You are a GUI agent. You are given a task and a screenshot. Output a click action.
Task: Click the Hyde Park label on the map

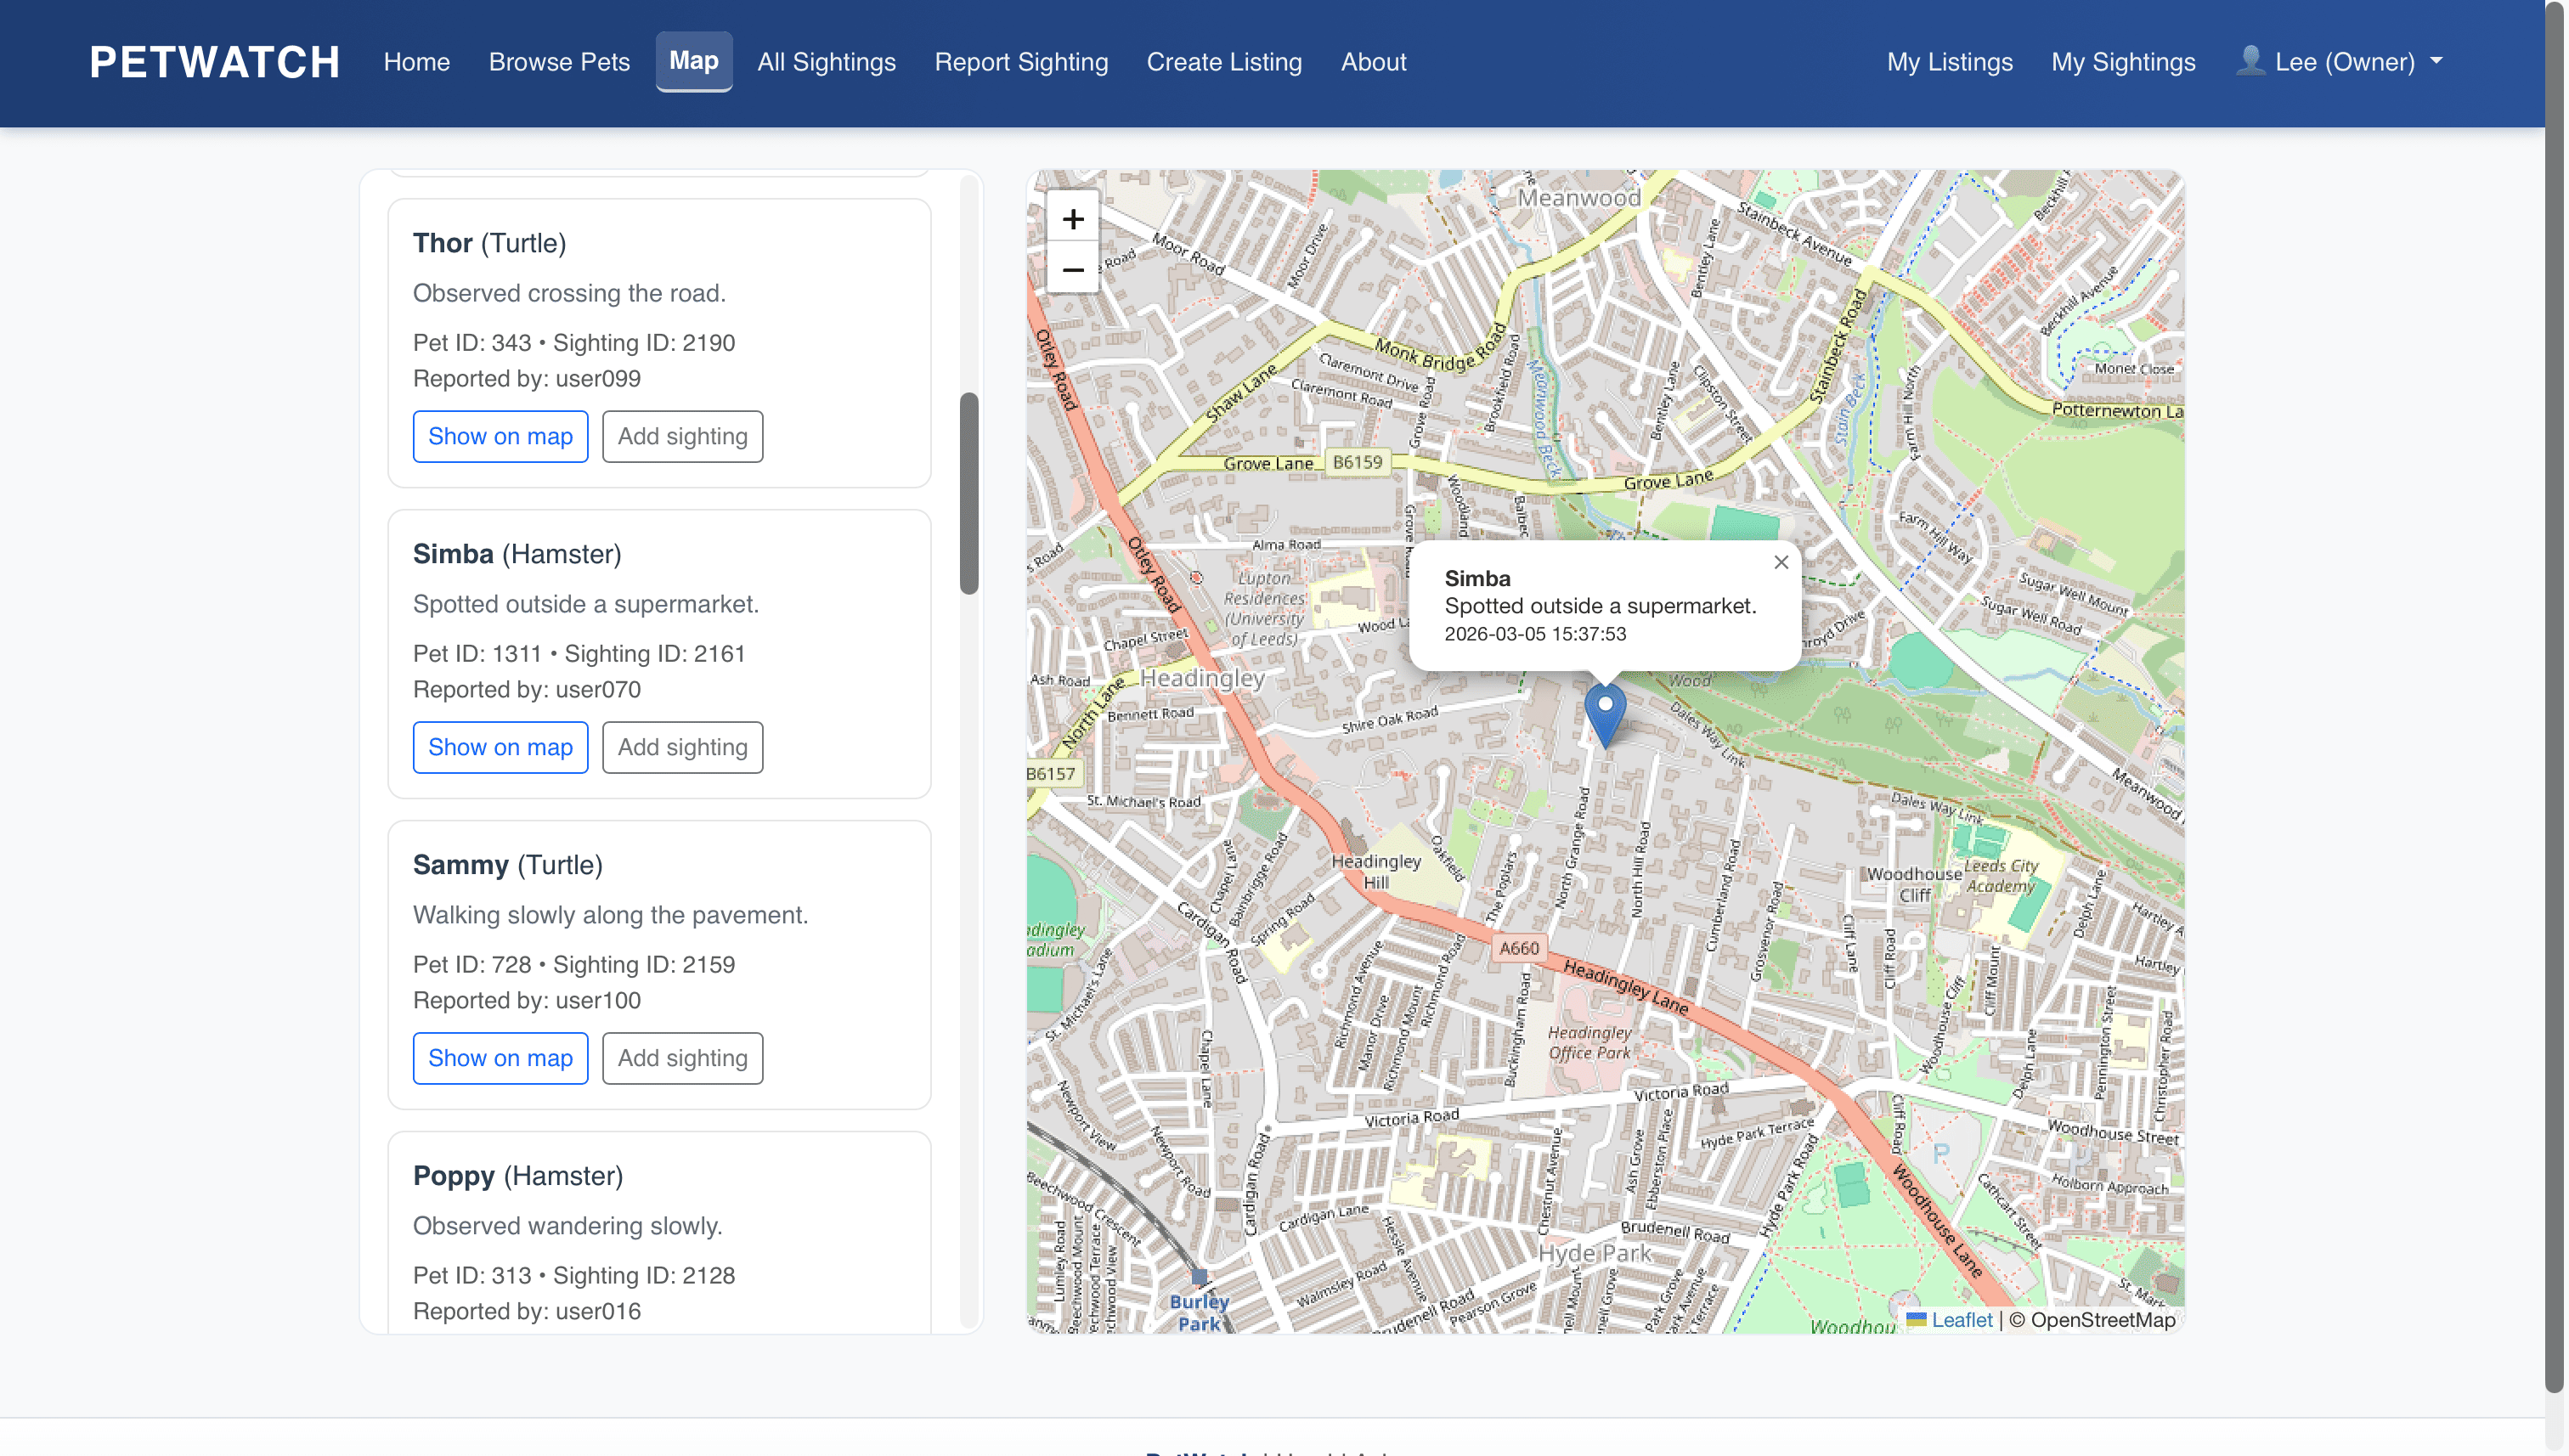tap(1594, 1254)
